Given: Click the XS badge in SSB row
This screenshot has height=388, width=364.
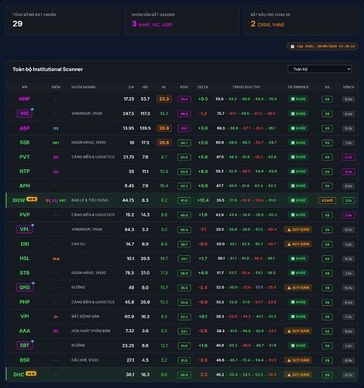Looking at the screenshot, I should coord(327,143).
